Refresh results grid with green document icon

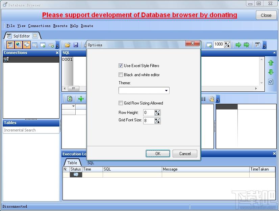[70, 98]
